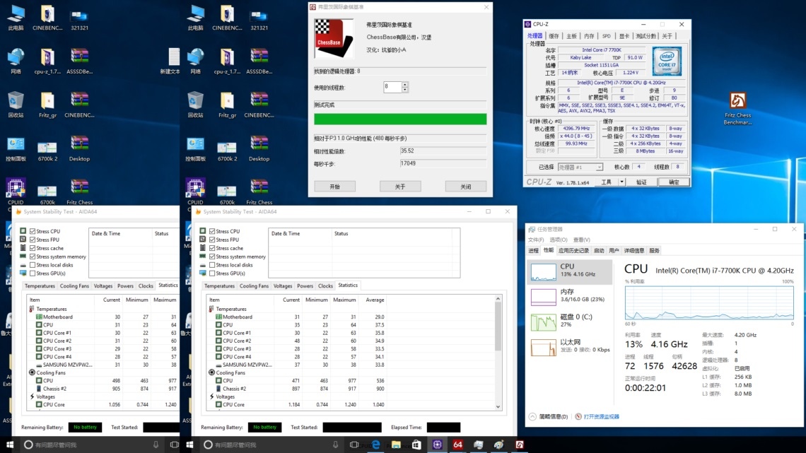Open Fritz Chess Benchmark app from the taskbar
Viewport: 806px width, 453px height.
coord(520,445)
